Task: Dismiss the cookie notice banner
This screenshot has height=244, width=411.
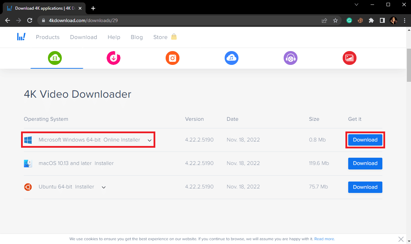Action: [401, 239]
